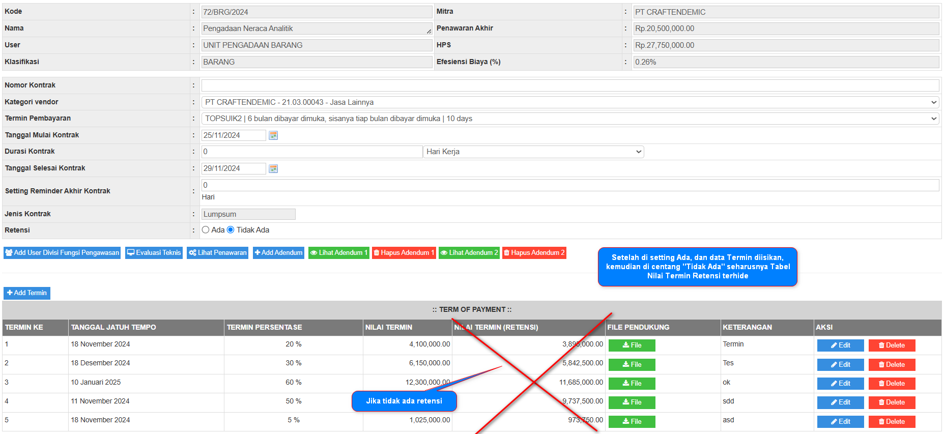
Task: Remove Hapus Adendum 1
Action: point(404,253)
